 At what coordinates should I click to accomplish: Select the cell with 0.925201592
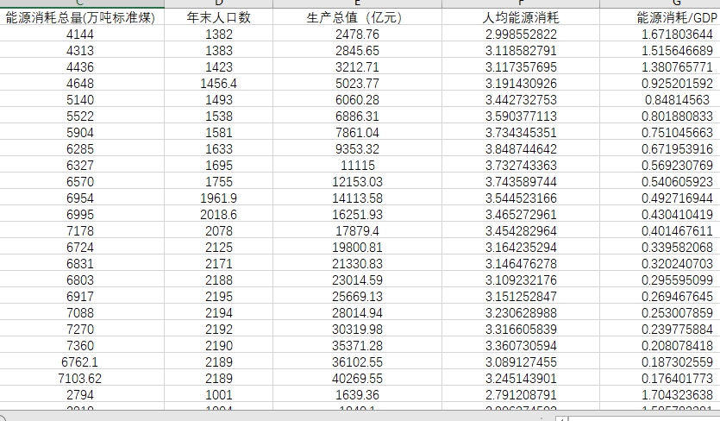click(660, 83)
